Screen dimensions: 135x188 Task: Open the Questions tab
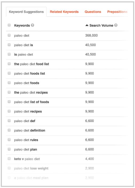pyautogui.click(x=93, y=12)
